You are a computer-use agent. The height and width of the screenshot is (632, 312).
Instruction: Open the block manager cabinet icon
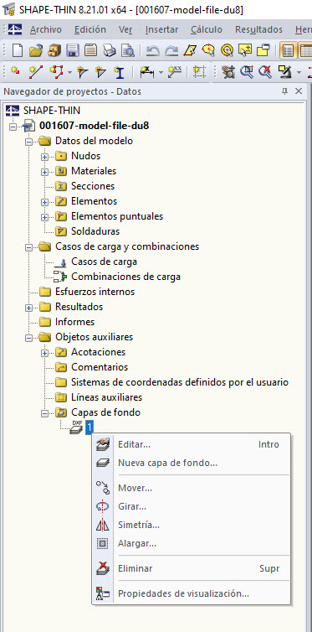coord(54,50)
